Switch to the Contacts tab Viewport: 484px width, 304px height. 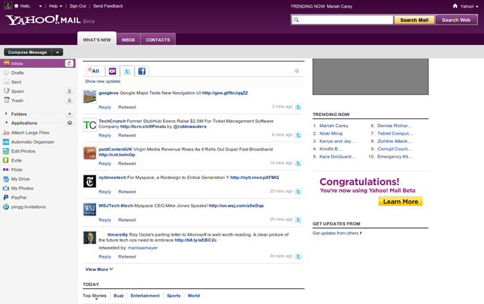point(158,40)
